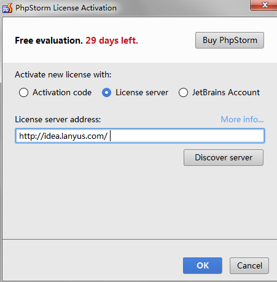Viewport: 277px width, 282px height.
Task: Confirm activation with the OK button
Action: click(x=203, y=265)
